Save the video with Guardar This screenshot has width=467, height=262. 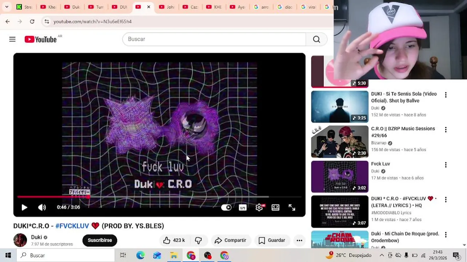(x=272, y=240)
